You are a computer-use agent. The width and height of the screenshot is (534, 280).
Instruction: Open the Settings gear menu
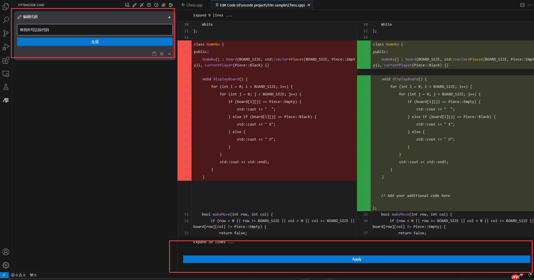6,265
